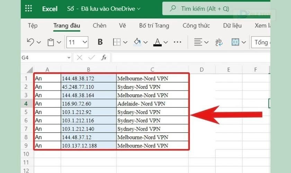This screenshot has width=291, height=173.
Task: Expand the Fill color dropdown arrow
Action: pos(145,43)
